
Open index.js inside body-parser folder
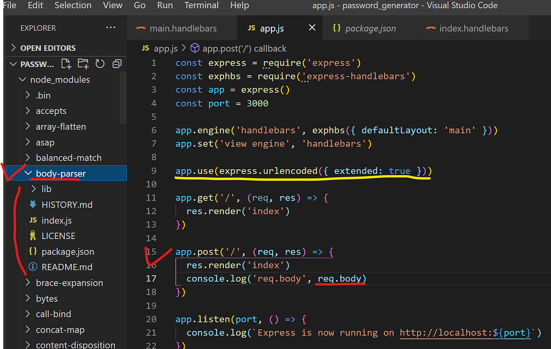point(56,220)
